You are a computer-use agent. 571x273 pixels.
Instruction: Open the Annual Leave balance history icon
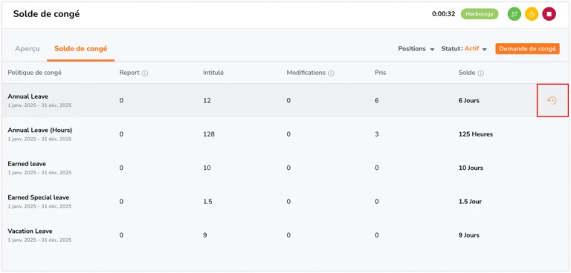point(552,100)
